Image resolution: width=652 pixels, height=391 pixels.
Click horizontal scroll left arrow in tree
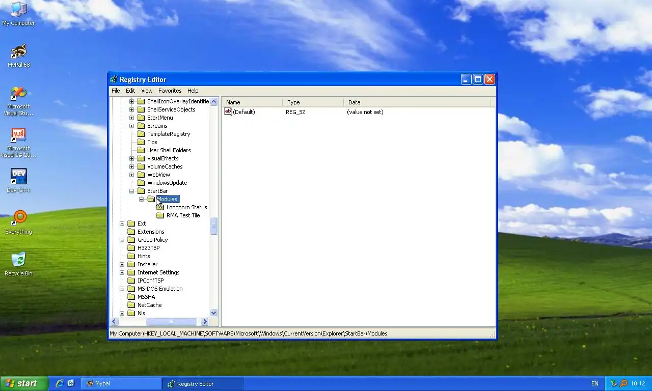click(x=114, y=321)
